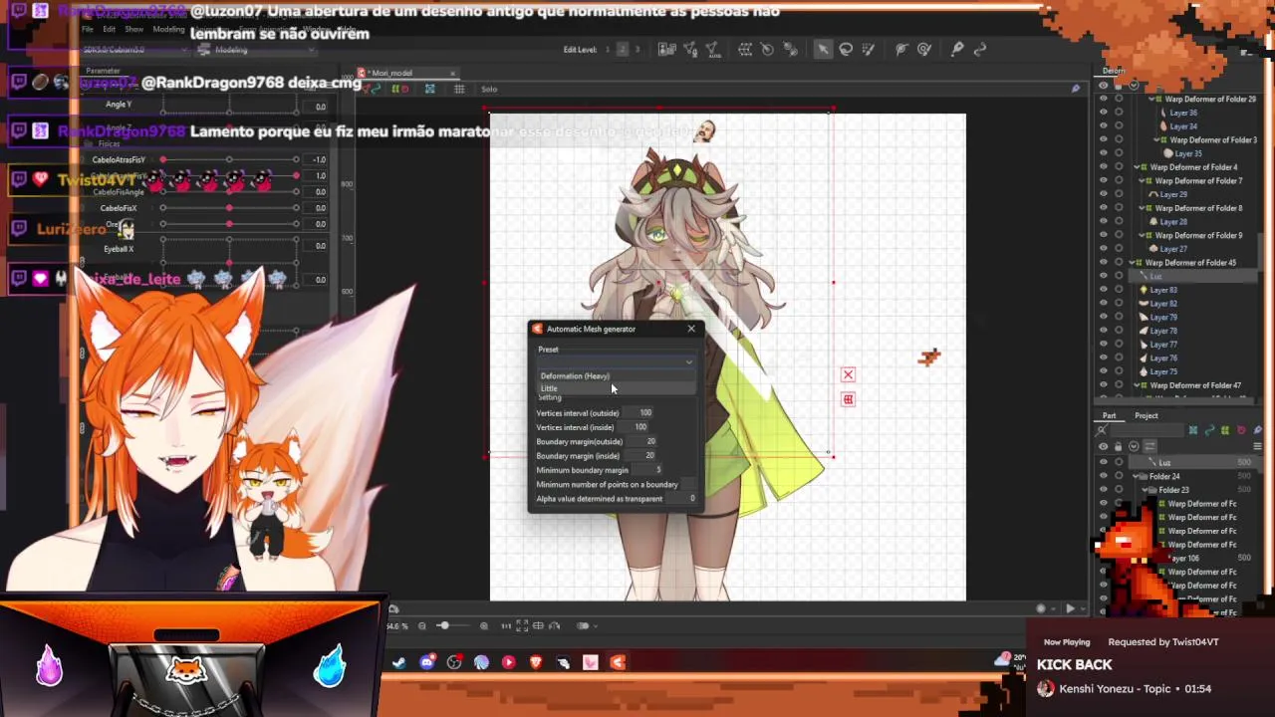Select the deform path tool icon
The height and width of the screenshot is (717, 1275).
901,49
